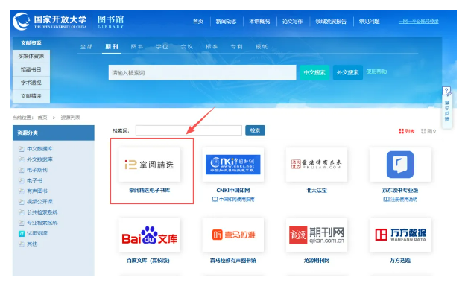Click the blue 检索 button
The image size is (465, 295).
point(255,130)
